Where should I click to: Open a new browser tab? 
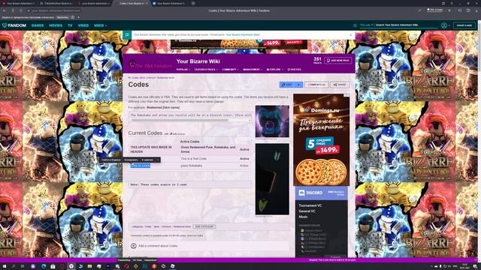pos(193,3)
